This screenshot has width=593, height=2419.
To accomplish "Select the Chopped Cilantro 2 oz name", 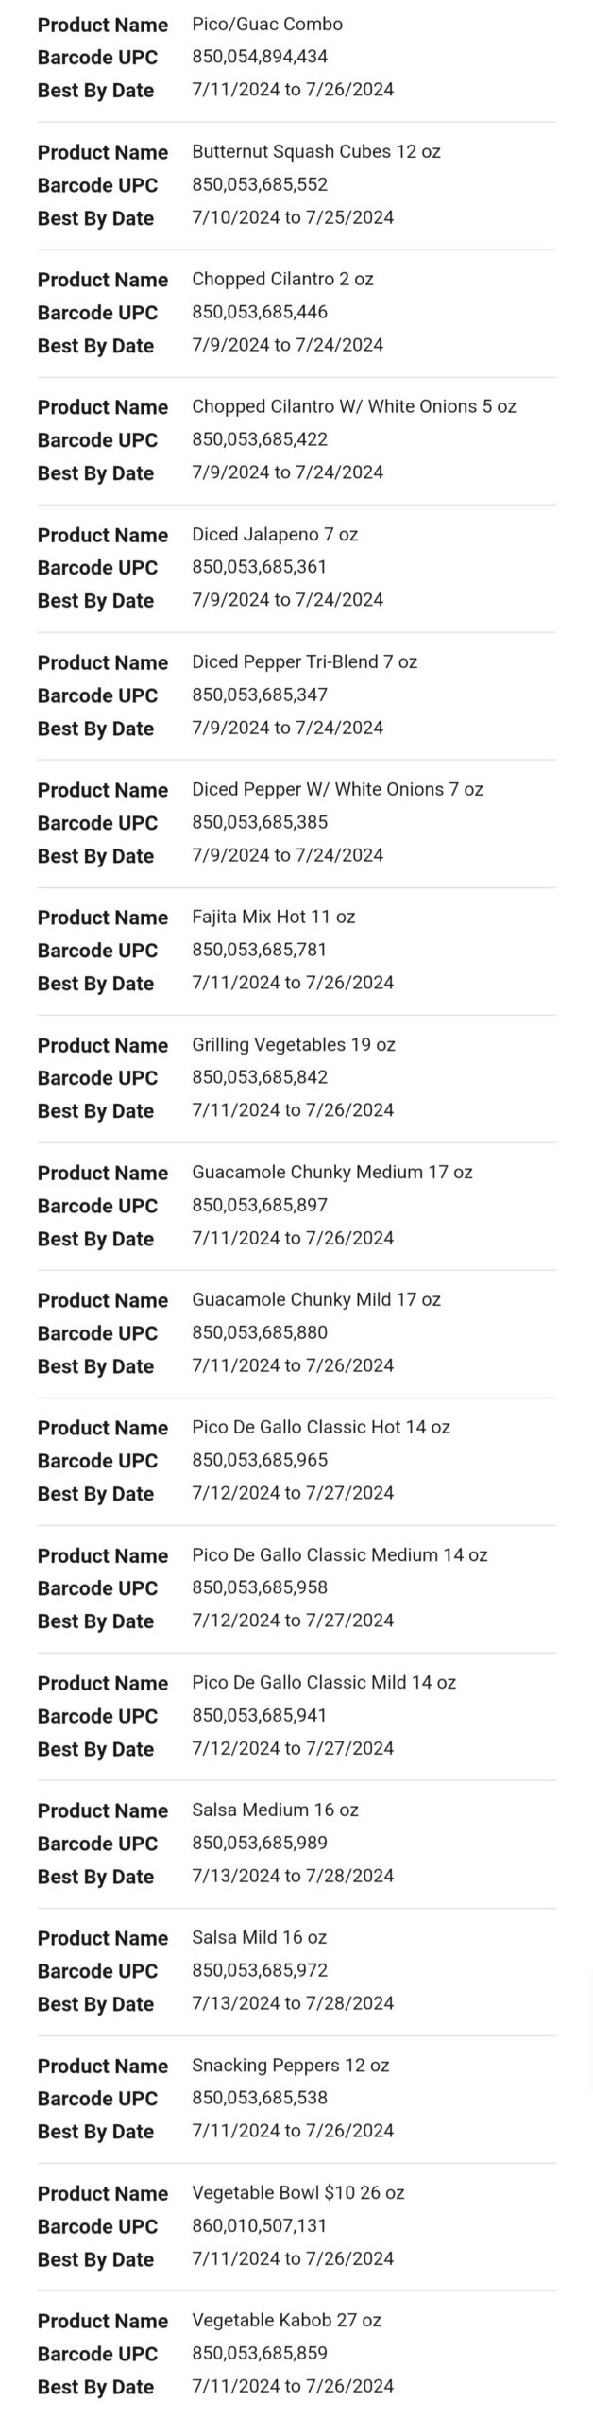I will [x=282, y=280].
